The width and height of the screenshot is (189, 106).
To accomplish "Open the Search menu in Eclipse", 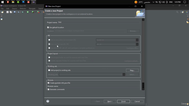I will (41, 9).
